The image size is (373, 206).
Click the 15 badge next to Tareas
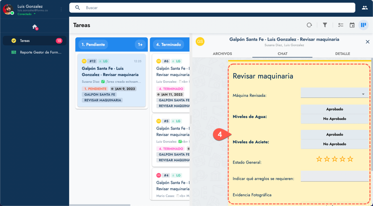click(x=59, y=41)
